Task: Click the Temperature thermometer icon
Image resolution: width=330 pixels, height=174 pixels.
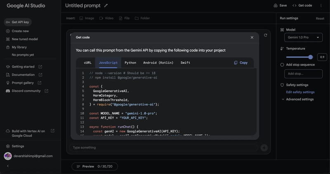Action: 282,49
